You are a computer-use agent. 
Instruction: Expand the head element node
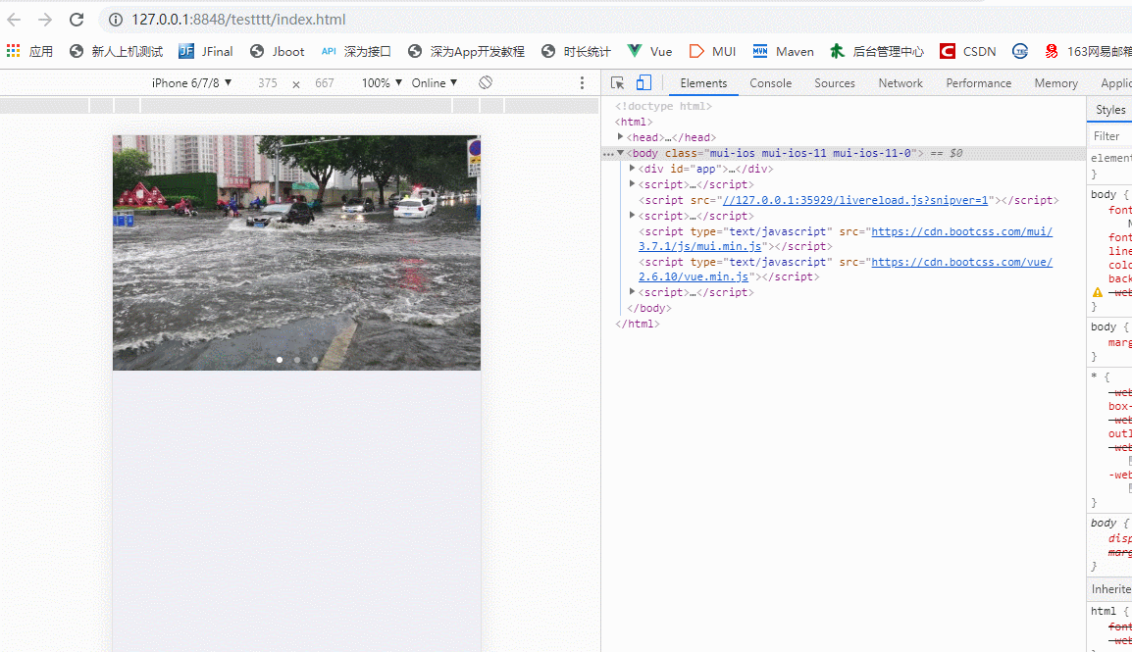[620, 136]
